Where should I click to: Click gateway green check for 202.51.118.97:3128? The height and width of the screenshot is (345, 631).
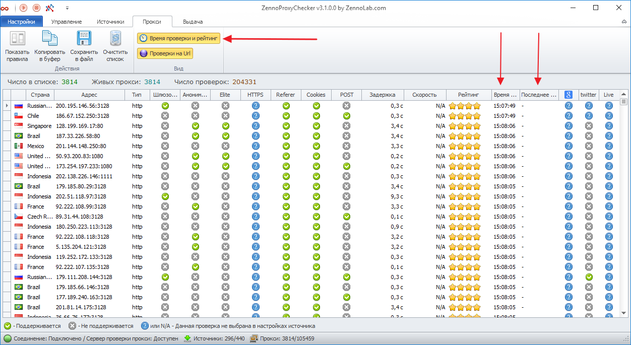tap(165, 196)
